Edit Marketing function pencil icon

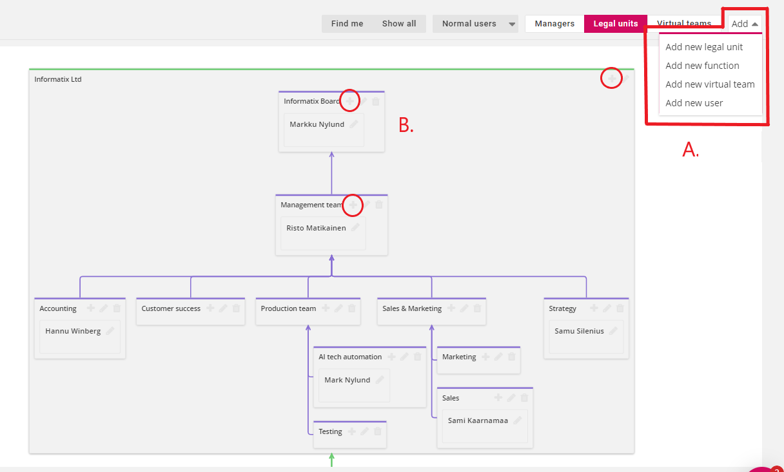(x=498, y=357)
